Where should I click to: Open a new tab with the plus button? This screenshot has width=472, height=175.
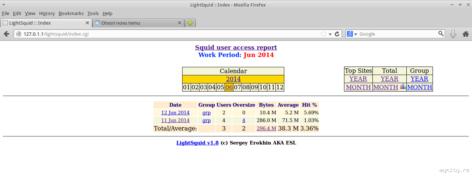[190, 23]
